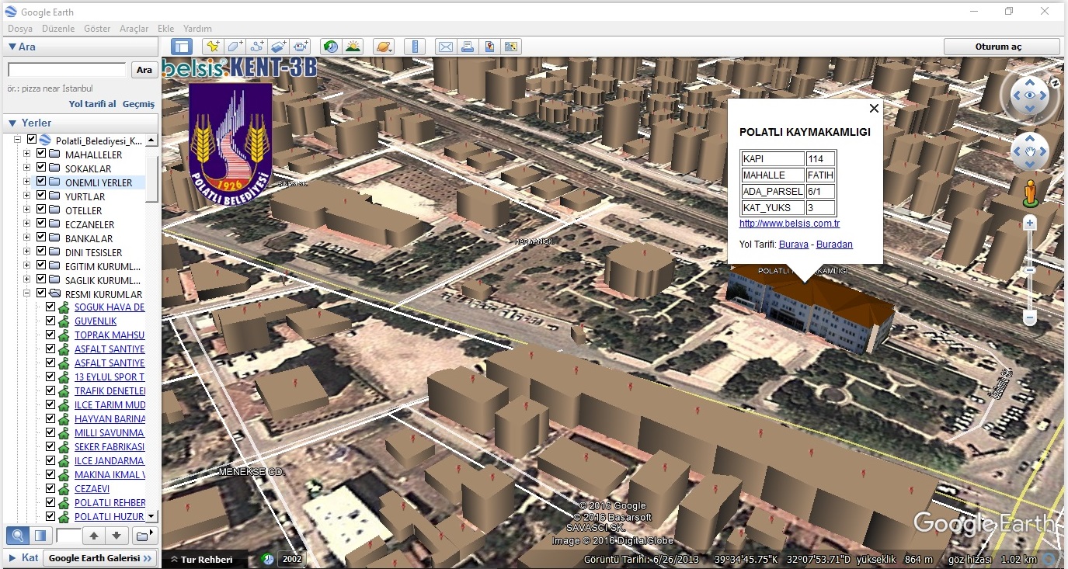Move selected place up with arrow
This screenshot has height=569, width=1068.
93,536
